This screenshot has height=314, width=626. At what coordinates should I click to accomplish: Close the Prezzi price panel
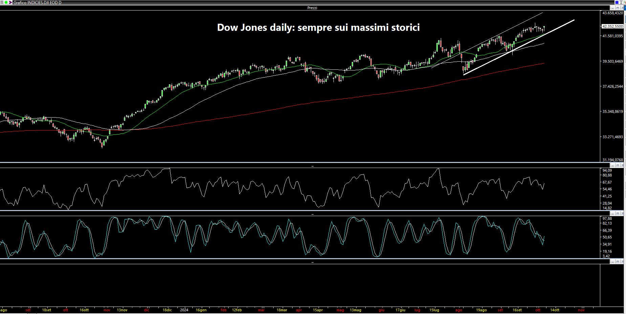click(x=622, y=8)
